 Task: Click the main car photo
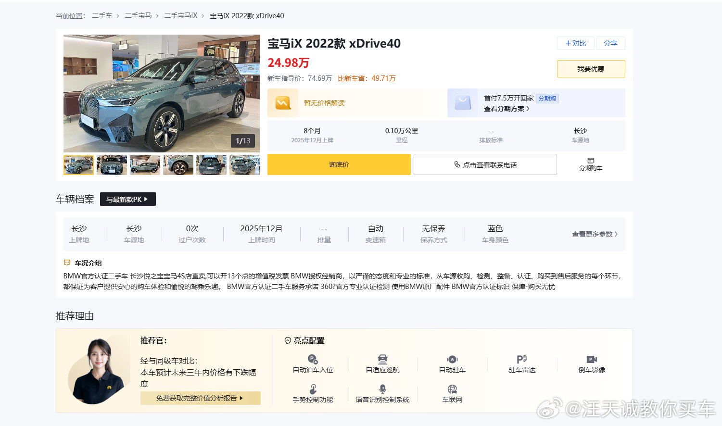(162, 93)
